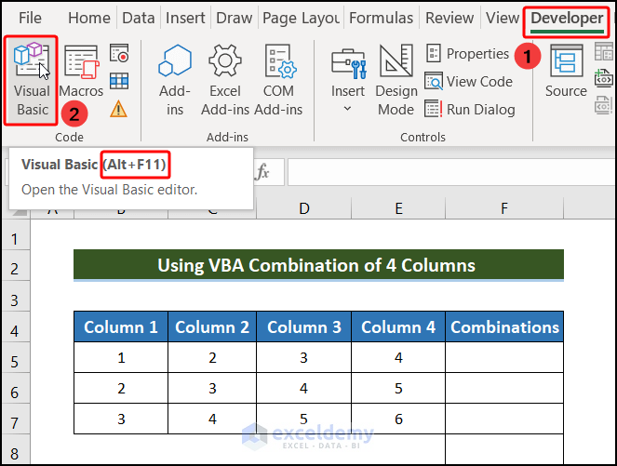Toggle Use Relative References icon
Viewport: 617px width, 466px height.
coord(119,81)
